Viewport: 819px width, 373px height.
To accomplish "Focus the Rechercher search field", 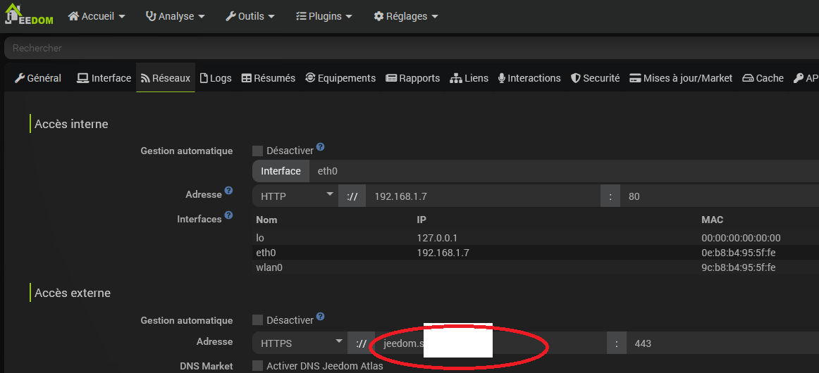I will [412, 48].
